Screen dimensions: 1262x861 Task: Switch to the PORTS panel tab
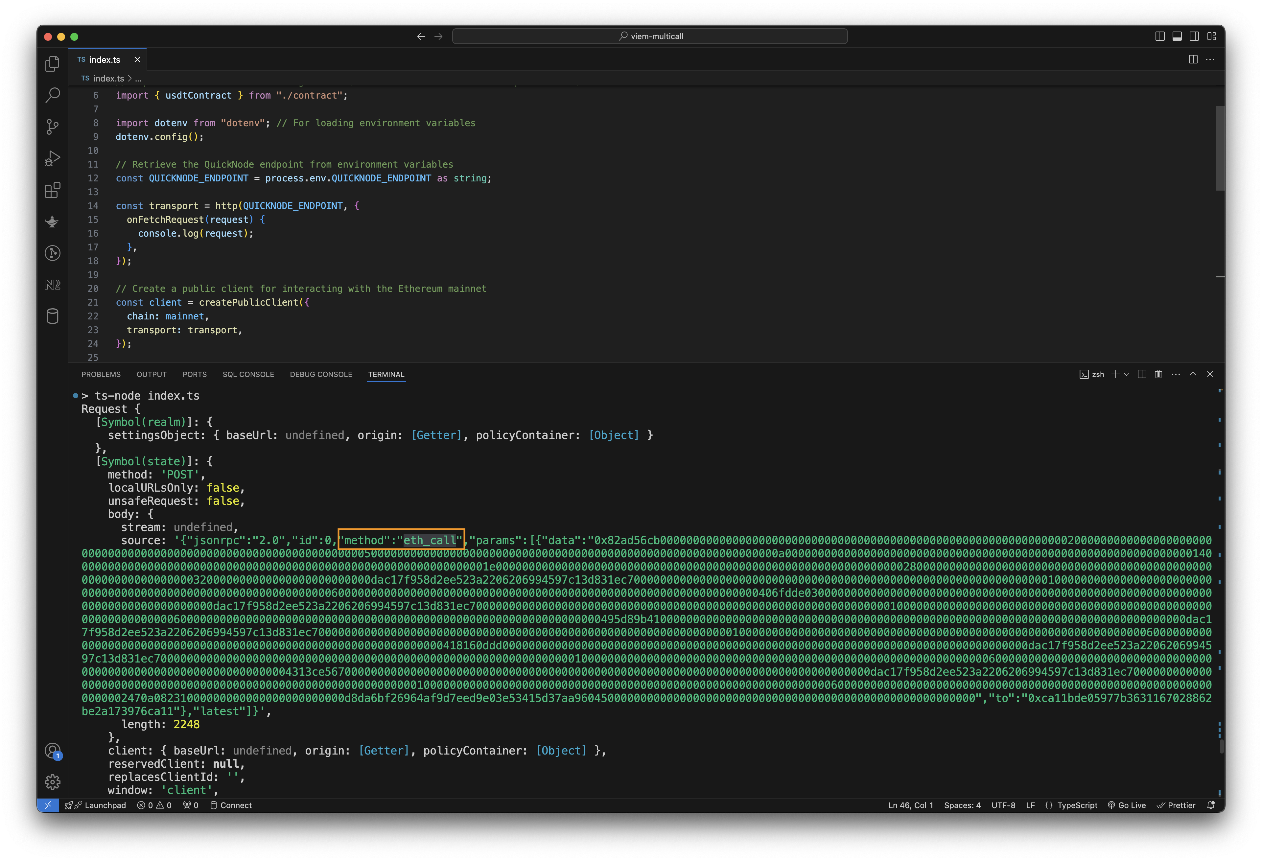pyautogui.click(x=195, y=375)
